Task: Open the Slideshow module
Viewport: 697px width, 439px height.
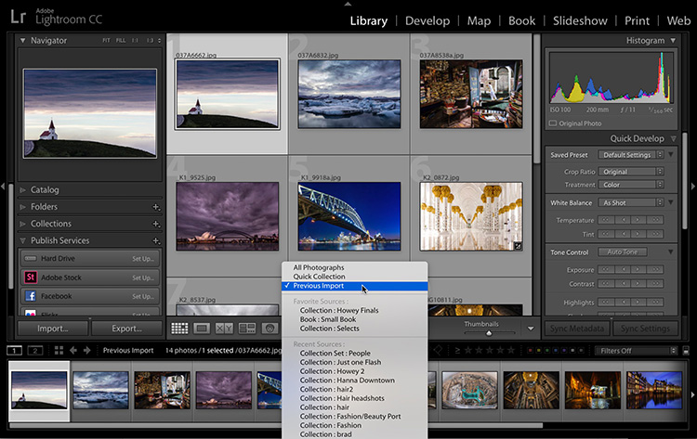Action: coord(580,20)
